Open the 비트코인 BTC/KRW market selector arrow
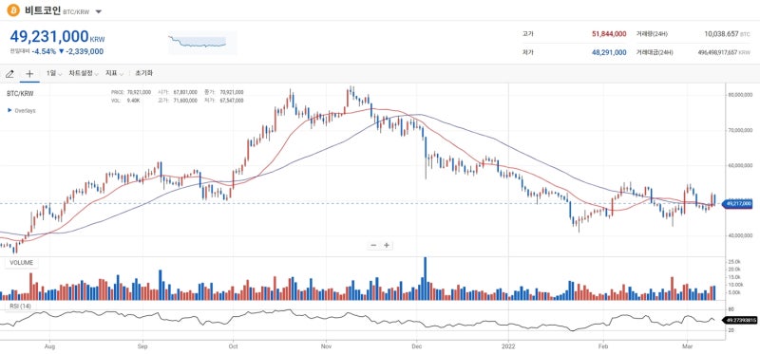Screen dimensions: 760x354 pos(99,11)
